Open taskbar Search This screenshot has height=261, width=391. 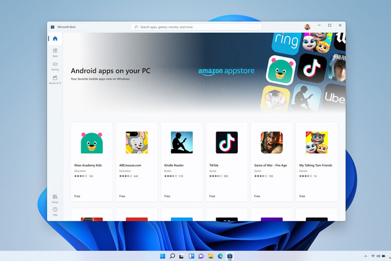[172, 256]
